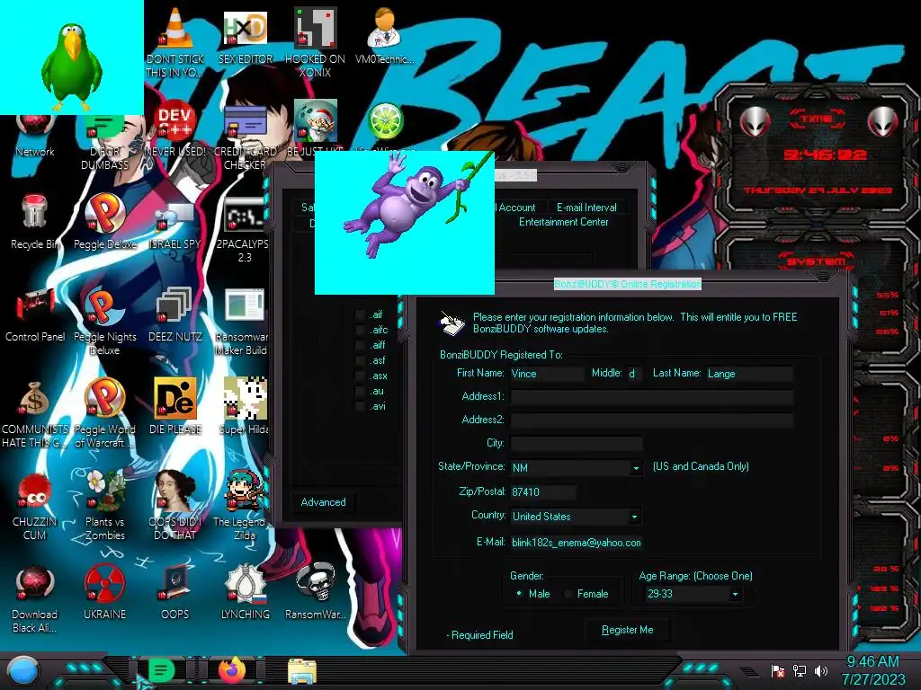Switch to the Account tab in options window
The image size is (921, 690).
click(517, 208)
